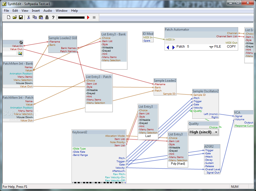Click the piano keys strip on Keyboard2
This screenshot has height=191, width=256.
(x=99, y=182)
